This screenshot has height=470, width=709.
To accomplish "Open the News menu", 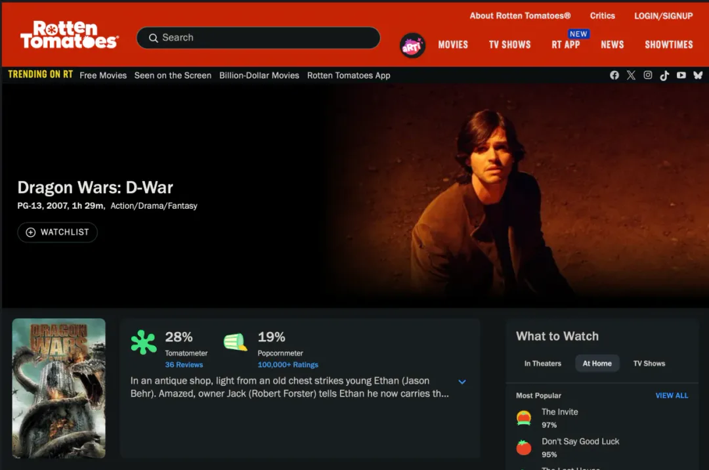I will 612,45.
